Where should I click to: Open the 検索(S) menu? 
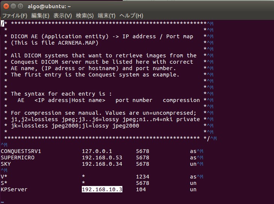pyautogui.click(x=85, y=16)
